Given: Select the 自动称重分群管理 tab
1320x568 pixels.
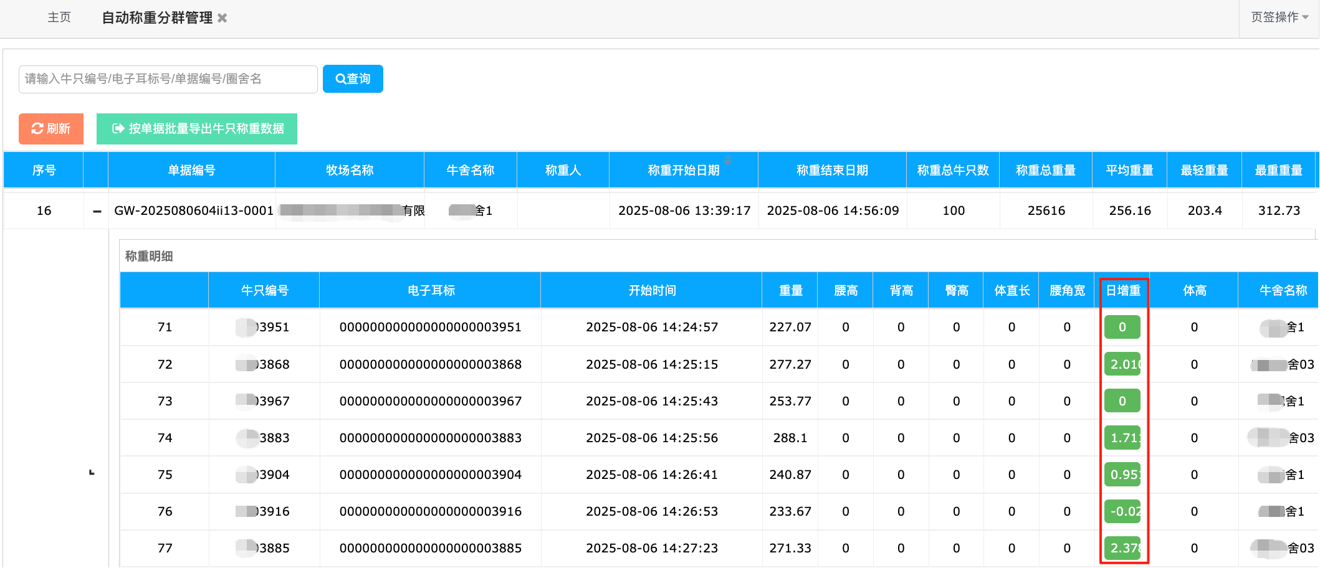Looking at the screenshot, I should (157, 18).
